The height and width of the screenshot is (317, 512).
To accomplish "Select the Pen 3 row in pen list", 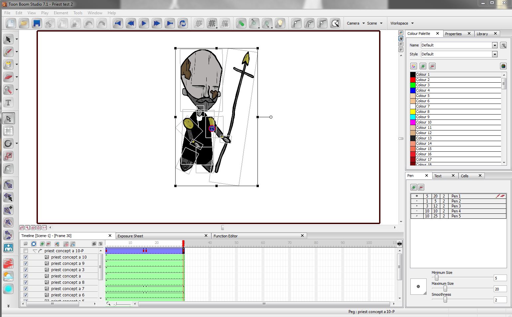I will (458, 206).
